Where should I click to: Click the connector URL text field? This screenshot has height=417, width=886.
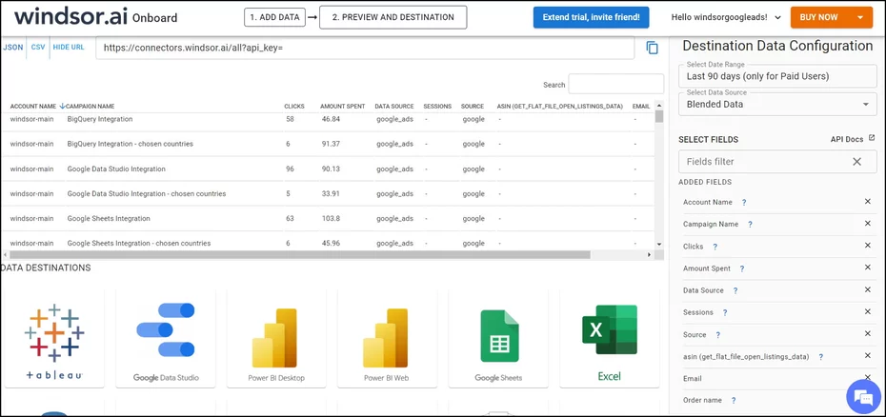[365, 48]
